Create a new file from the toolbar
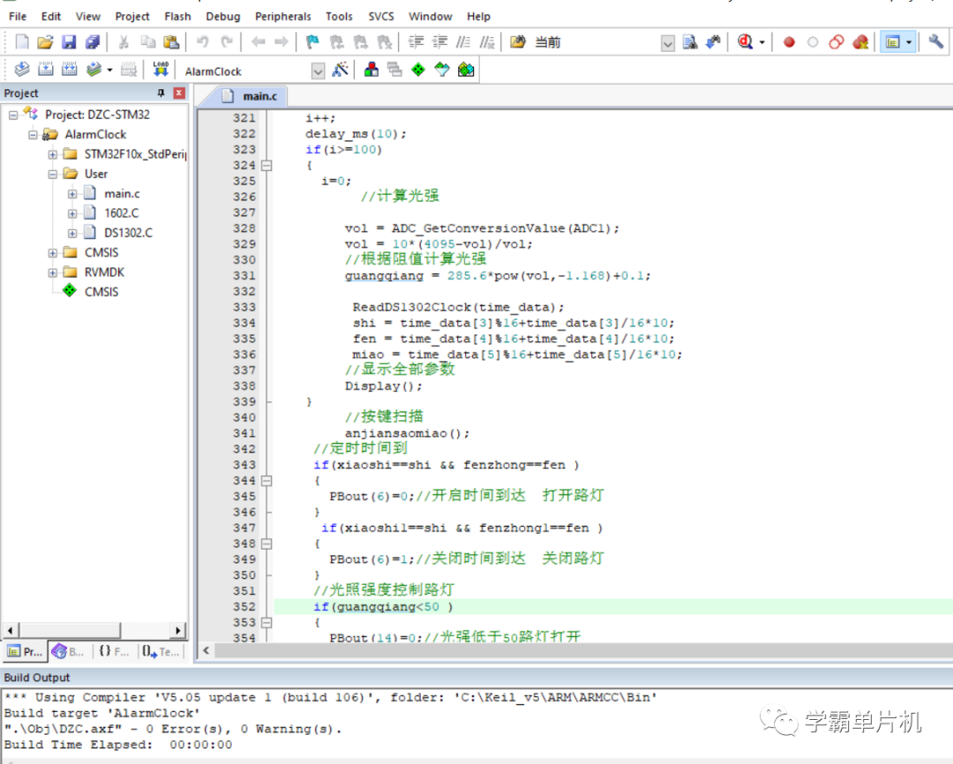Image resolution: width=953 pixels, height=764 pixels. pos(22,42)
